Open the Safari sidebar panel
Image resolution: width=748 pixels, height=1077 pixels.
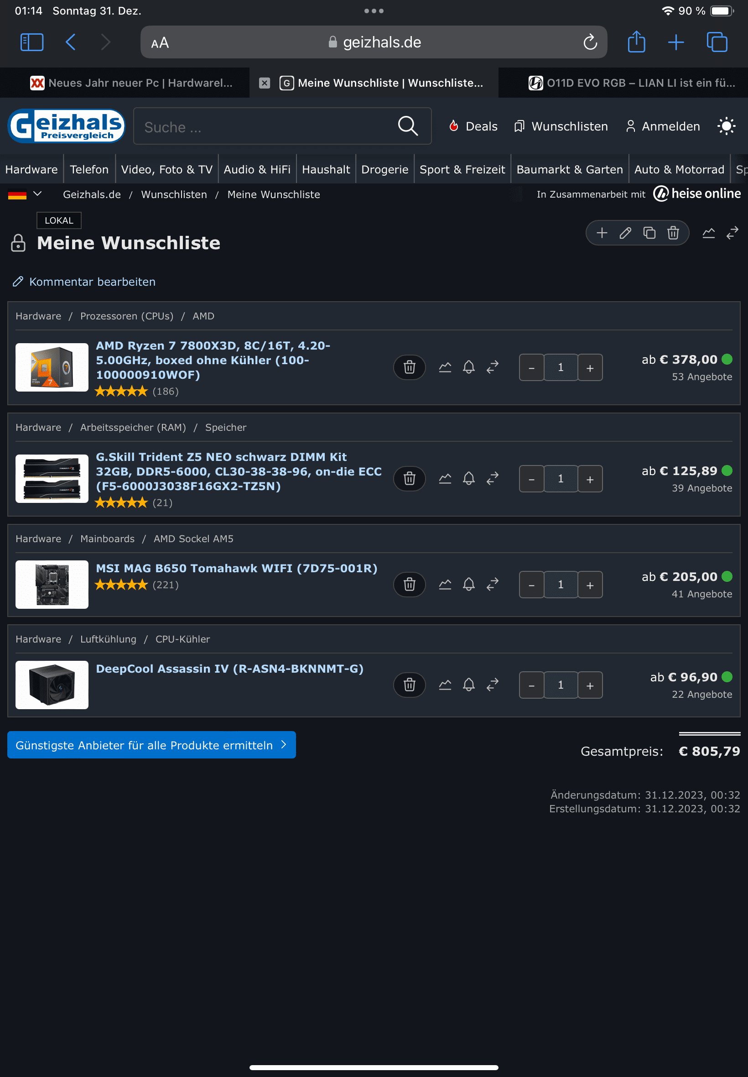click(32, 42)
